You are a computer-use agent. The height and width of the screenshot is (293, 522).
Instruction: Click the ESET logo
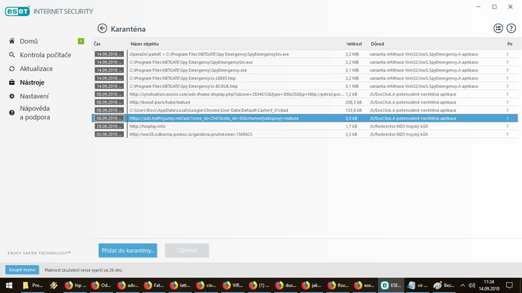pyautogui.click(x=18, y=11)
